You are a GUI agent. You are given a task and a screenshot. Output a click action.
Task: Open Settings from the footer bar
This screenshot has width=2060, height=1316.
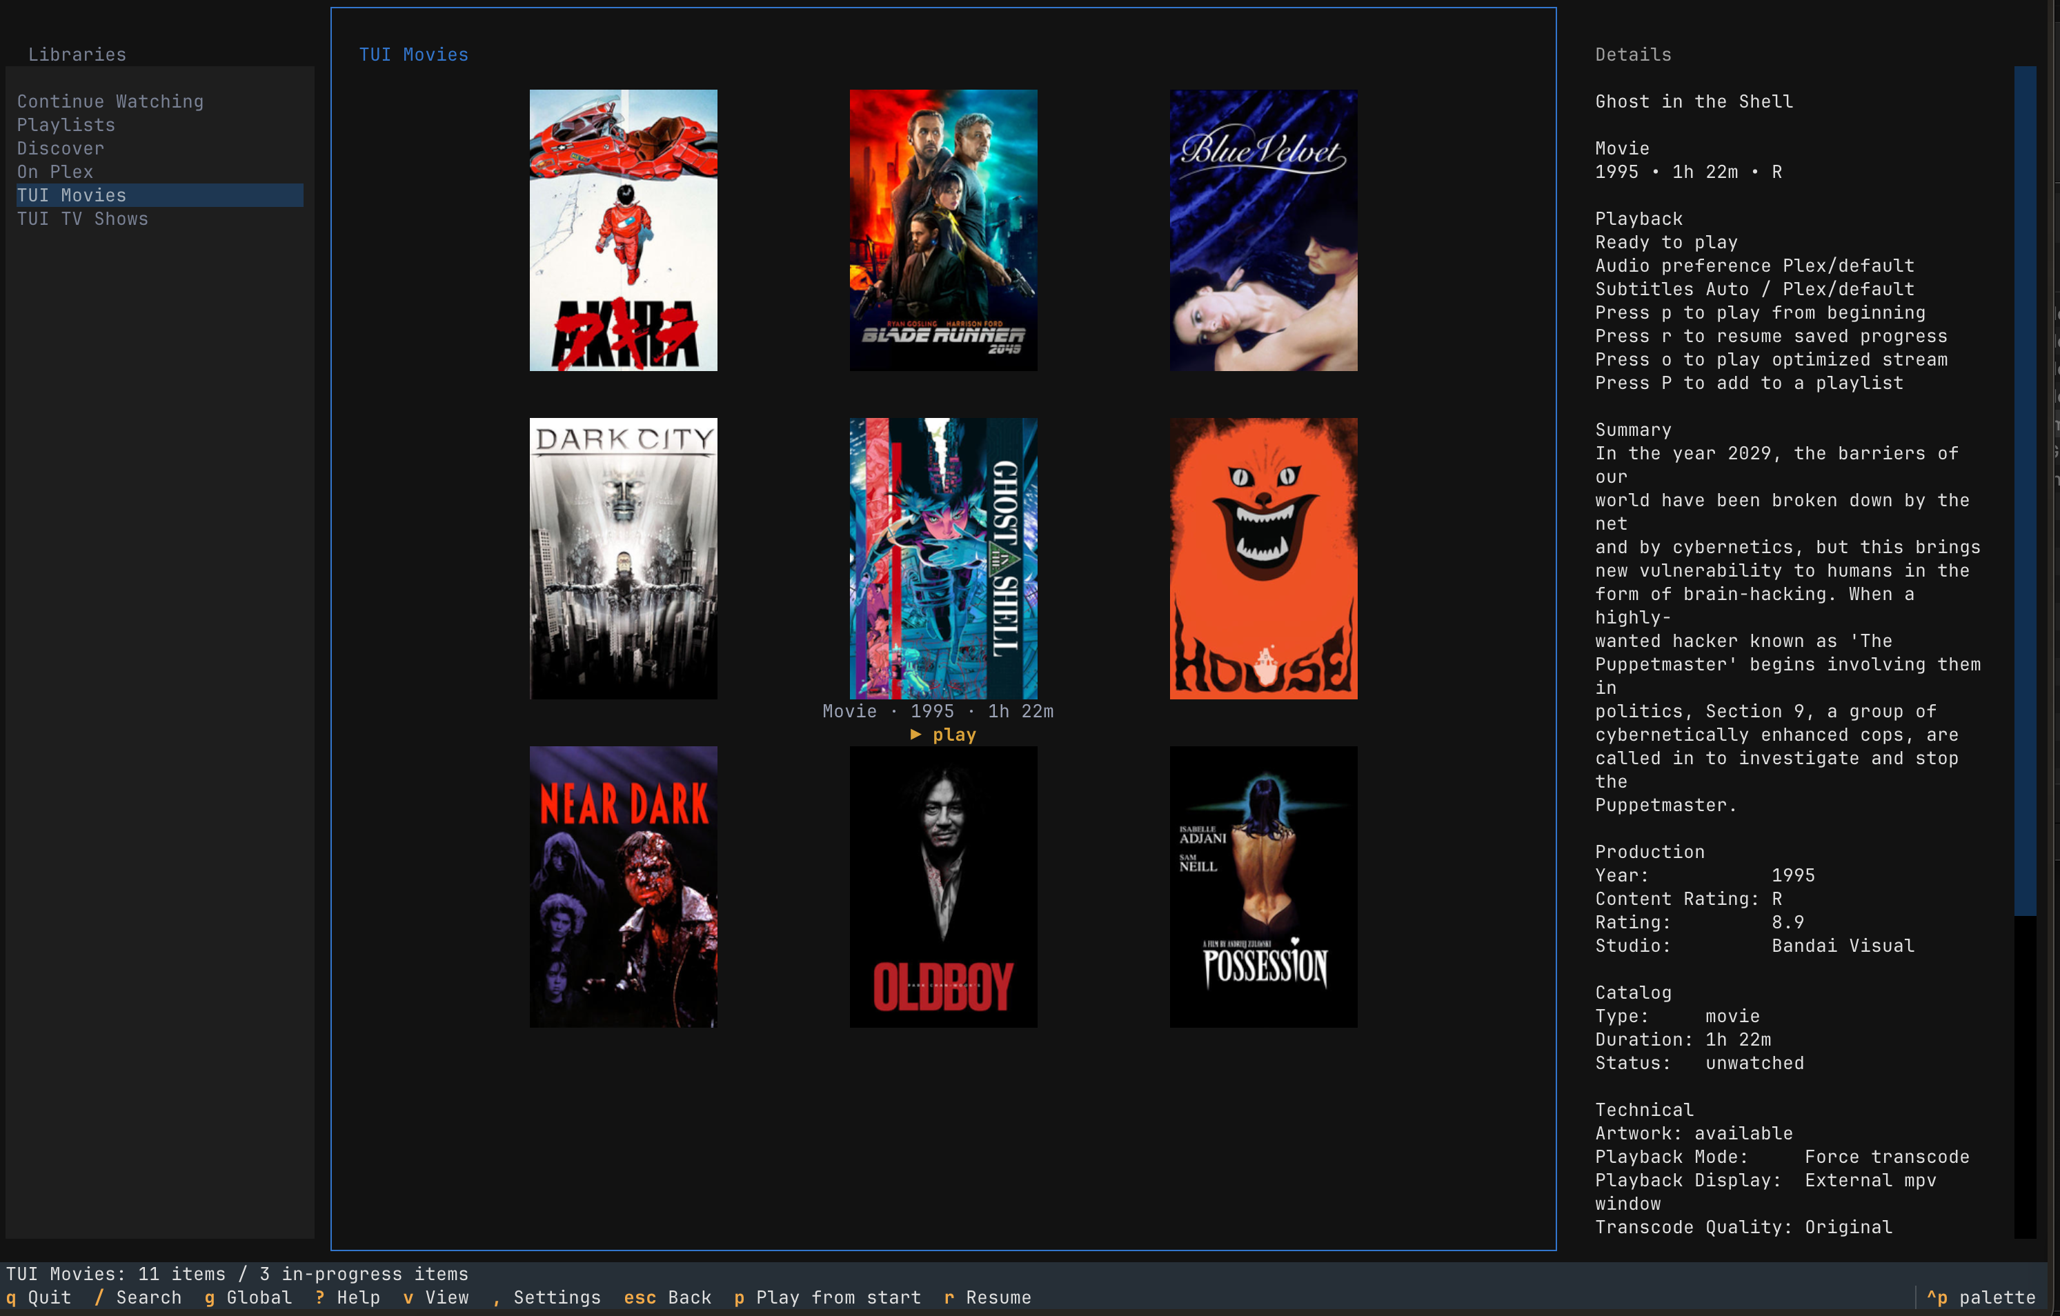coord(546,1297)
